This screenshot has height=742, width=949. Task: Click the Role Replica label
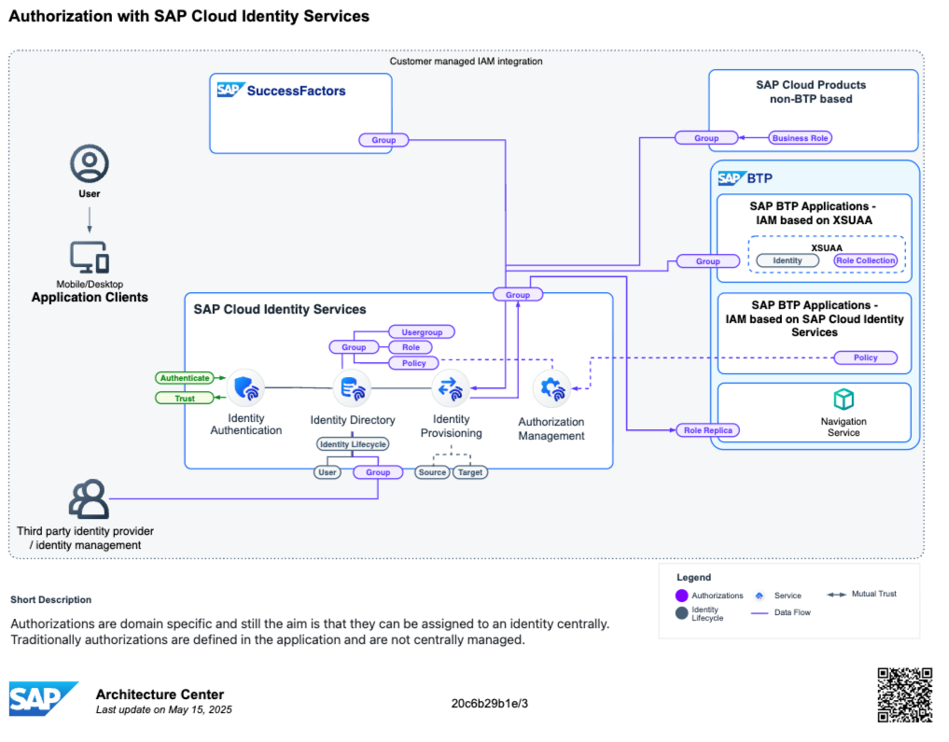(706, 430)
